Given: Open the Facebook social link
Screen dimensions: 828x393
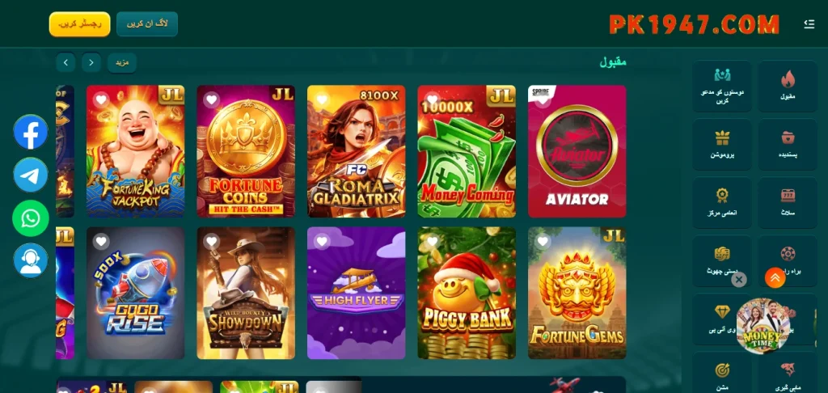Looking at the screenshot, I should [x=31, y=132].
